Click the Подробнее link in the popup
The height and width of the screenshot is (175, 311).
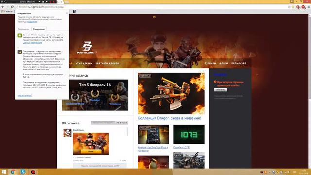click(33, 22)
